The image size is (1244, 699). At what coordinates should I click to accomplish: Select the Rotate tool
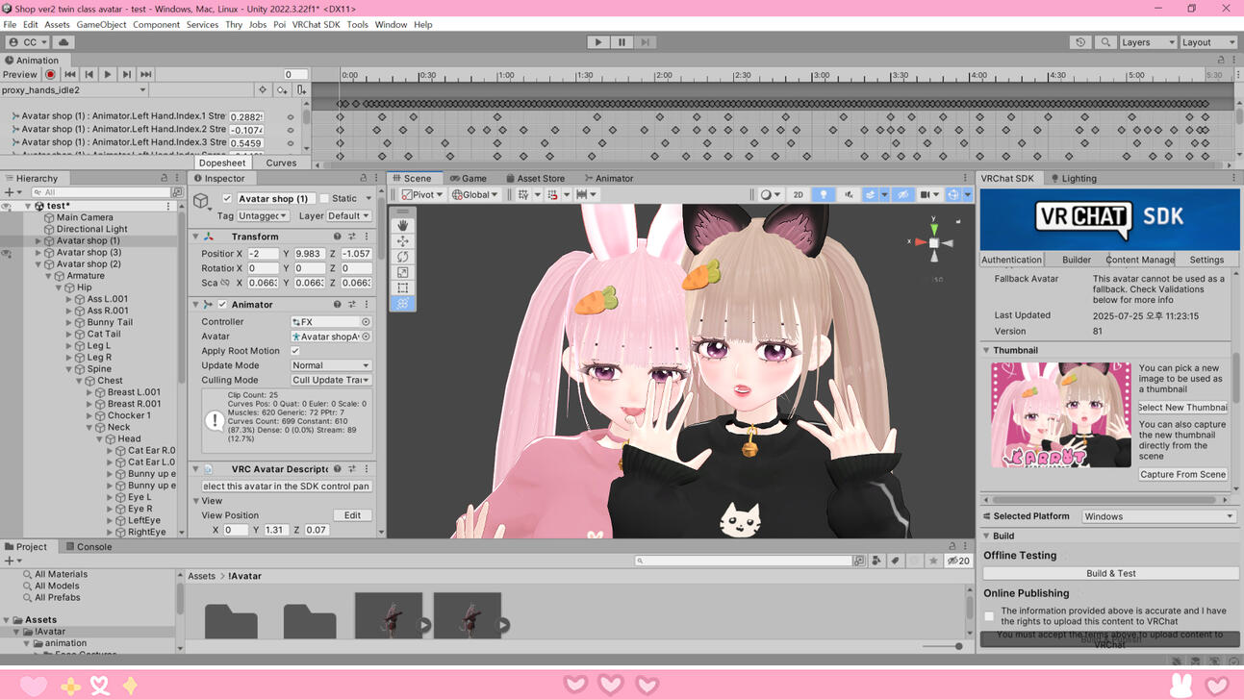[402, 256]
